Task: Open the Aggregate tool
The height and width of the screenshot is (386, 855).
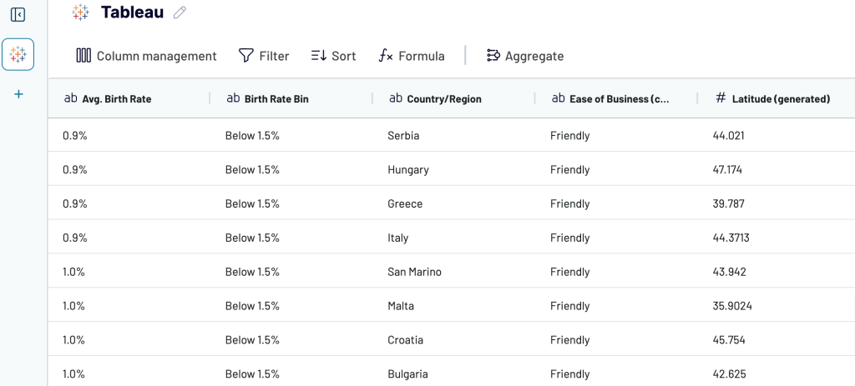Action: (x=524, y=56)
